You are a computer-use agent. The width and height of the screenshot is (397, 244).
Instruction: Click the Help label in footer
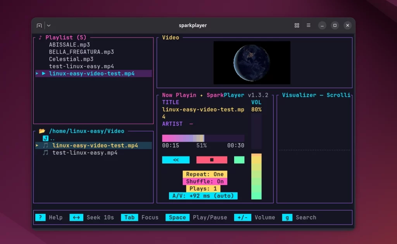[x=56, y=217]
